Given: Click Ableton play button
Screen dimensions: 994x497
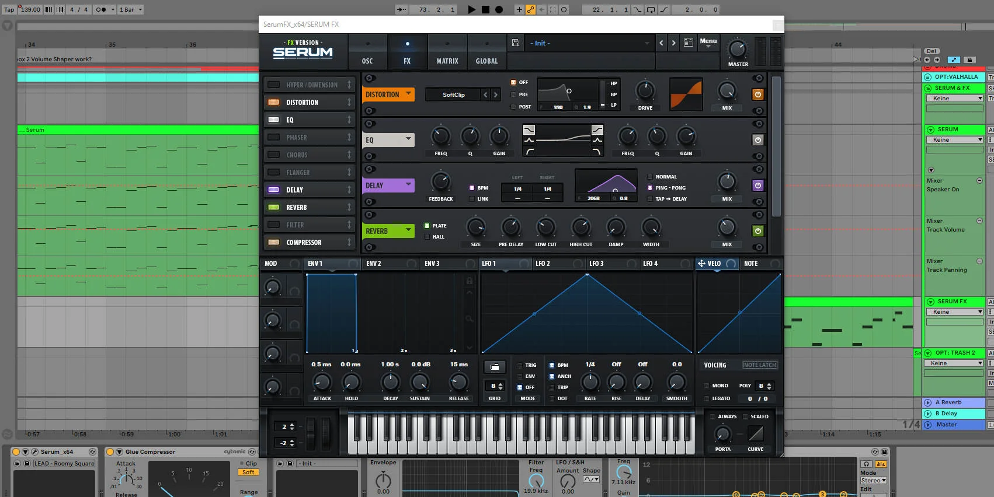Looking at the screenshot, I should pyautogui.click(x=472, y=9).
